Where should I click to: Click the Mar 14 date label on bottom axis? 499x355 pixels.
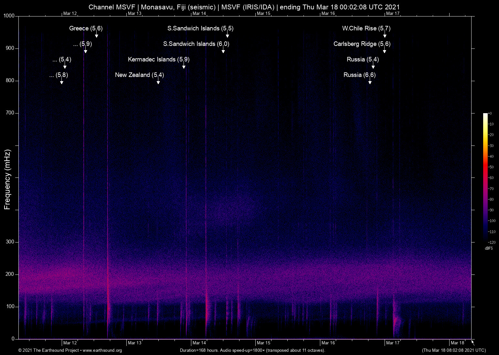point(200,343)
